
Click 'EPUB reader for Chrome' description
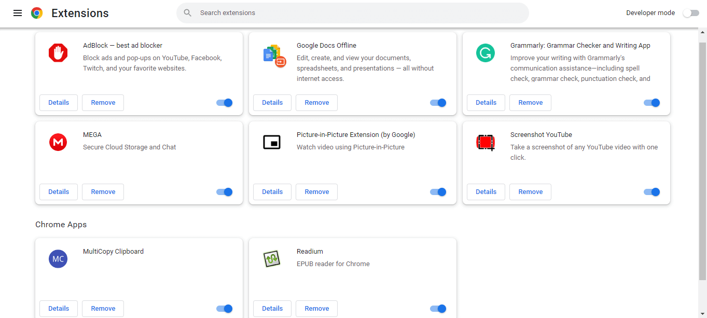click(x=333, y=264)
